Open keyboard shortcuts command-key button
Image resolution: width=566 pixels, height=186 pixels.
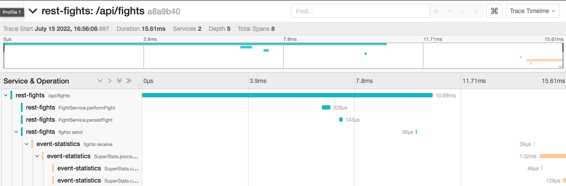tap(494, 11)
